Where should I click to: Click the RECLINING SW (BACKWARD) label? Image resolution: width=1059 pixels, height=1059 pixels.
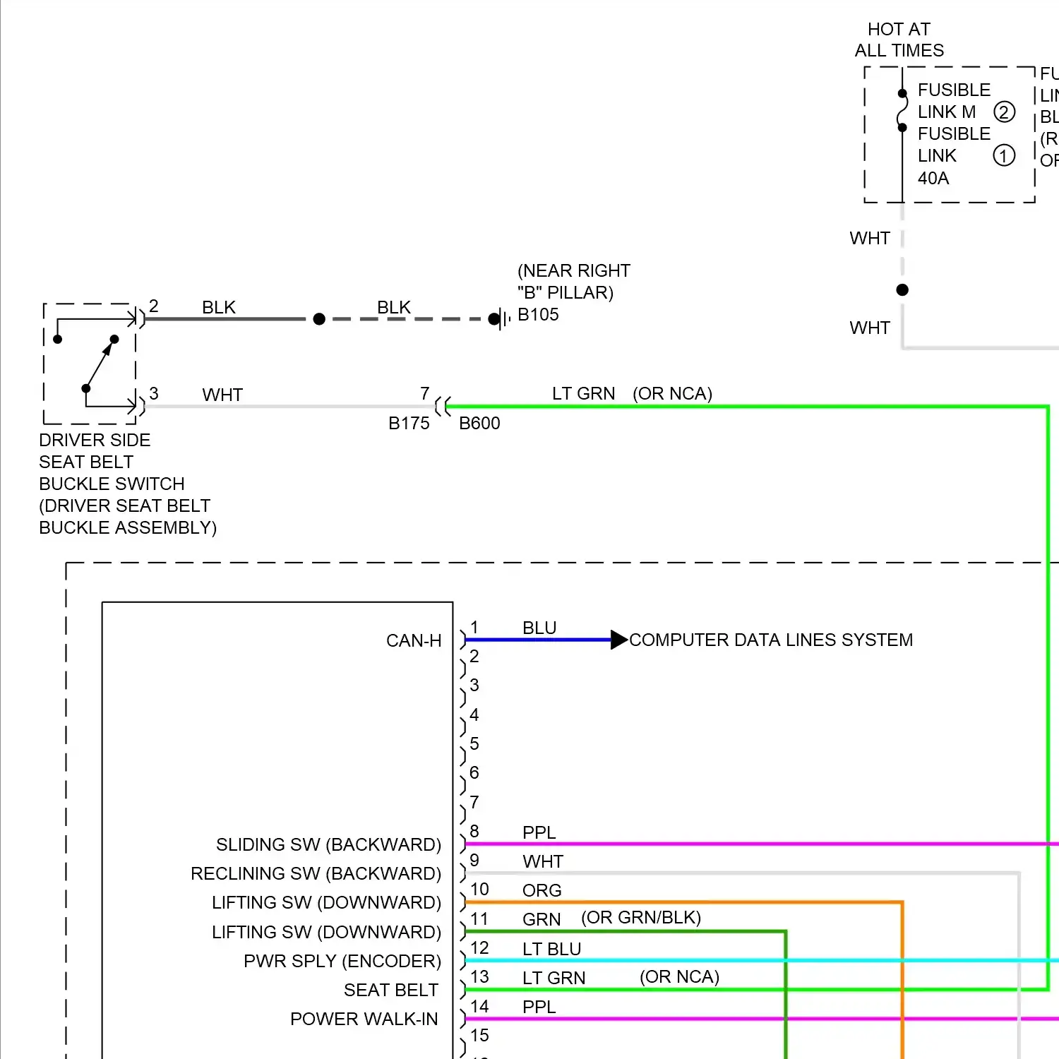316,874
